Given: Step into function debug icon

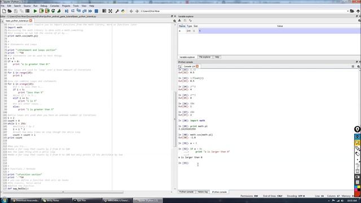Looking at the screenshot, I should tap(78, 11).
